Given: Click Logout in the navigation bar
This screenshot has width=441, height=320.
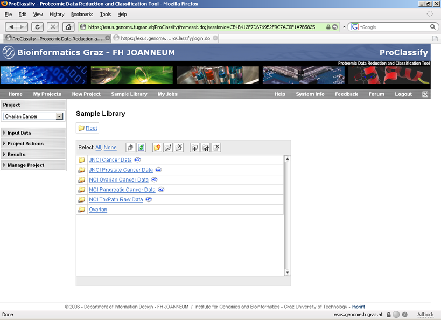Looking at the screenshot, I should (x=403, y=94).
